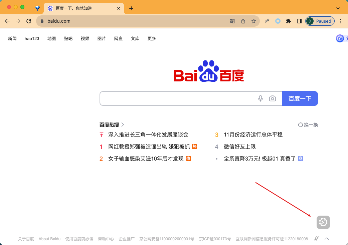The height and width of the screenshot is (245, 348).
Task: Refresh hot searches with 换一换
Action: pyautogui.click(x=308, y=125)
